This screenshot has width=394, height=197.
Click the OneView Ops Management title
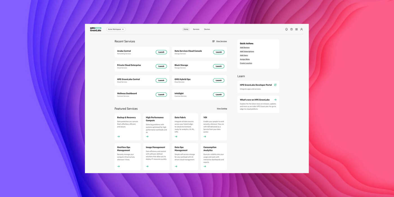pyautogui.click(x=124, y=149)
